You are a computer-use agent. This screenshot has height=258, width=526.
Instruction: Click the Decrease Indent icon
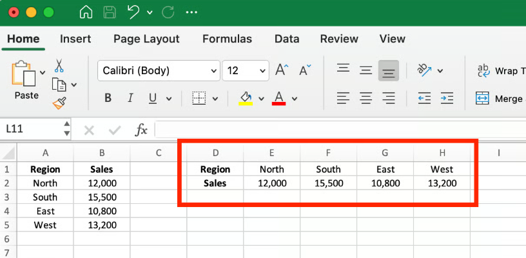pyautogui.click(x=424, y=99)
